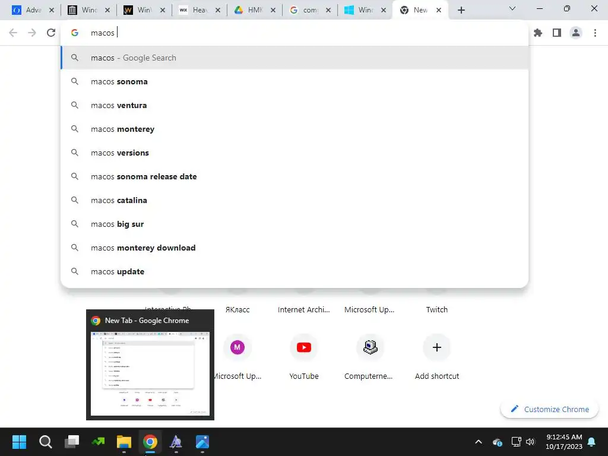Click the address bar containing macos
This screenshot has width=608, height=456.
[x=294, y=33]
